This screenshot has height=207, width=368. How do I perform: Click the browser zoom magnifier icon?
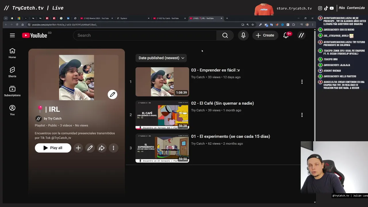[248, 25]
